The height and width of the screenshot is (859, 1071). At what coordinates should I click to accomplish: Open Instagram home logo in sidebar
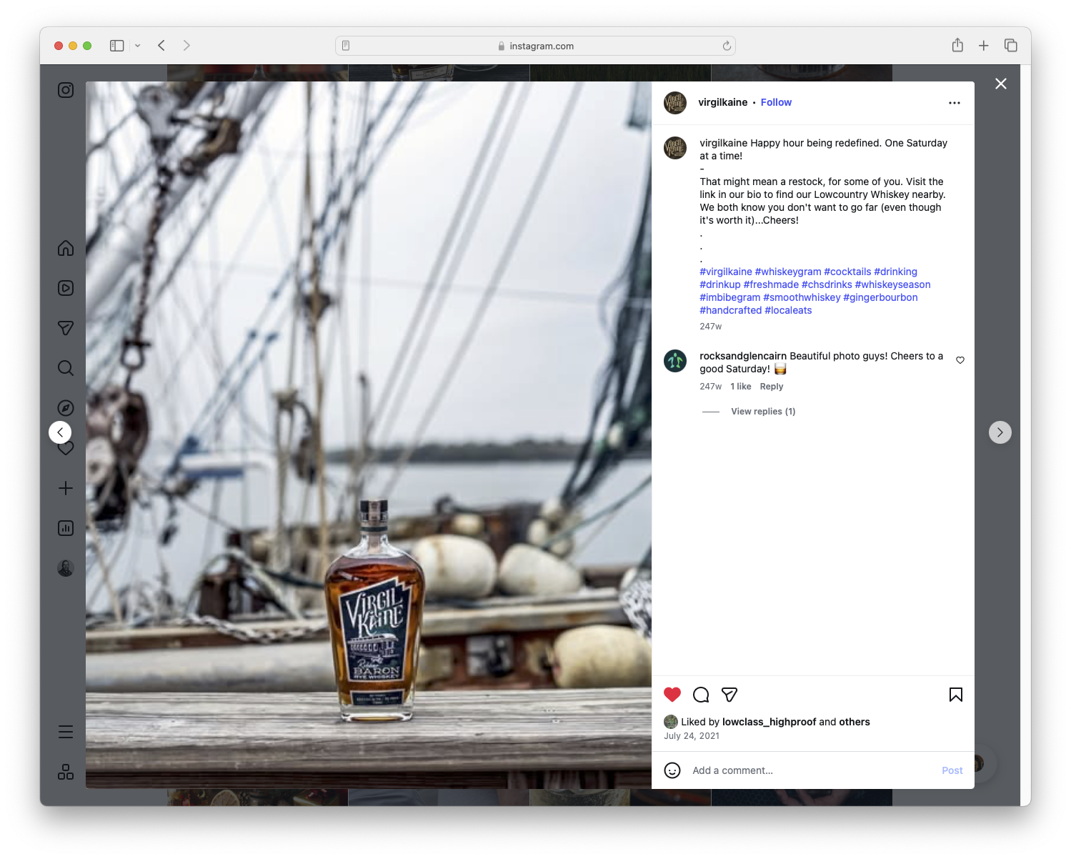66,90
